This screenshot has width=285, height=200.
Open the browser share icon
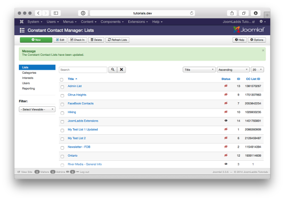point(232,13)
